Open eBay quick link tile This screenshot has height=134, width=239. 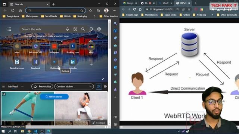point(91,48)
